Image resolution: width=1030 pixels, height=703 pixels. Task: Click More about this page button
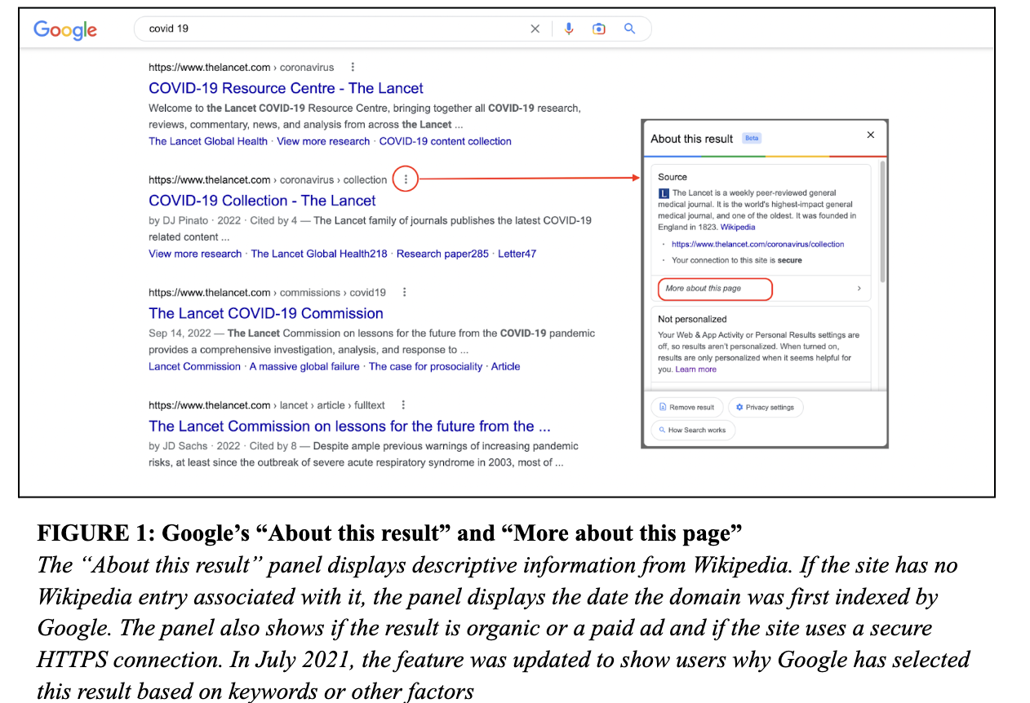click(x=715, y=289)
